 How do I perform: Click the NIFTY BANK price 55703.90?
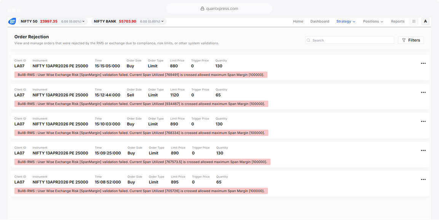pos(128,21)
